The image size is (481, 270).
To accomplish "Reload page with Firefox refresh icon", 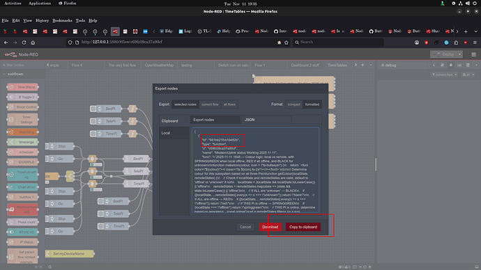I will coord(24,42).
